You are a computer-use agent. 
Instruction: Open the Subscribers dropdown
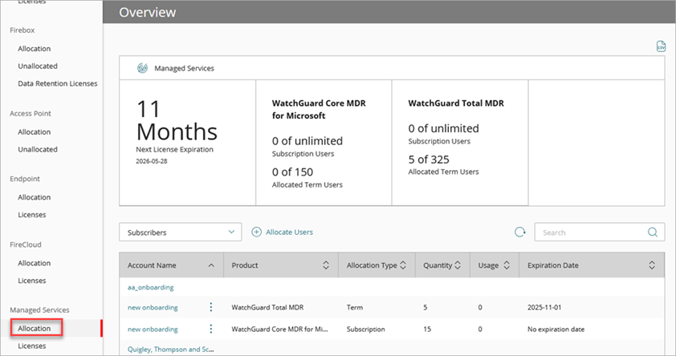coord(180,232)
